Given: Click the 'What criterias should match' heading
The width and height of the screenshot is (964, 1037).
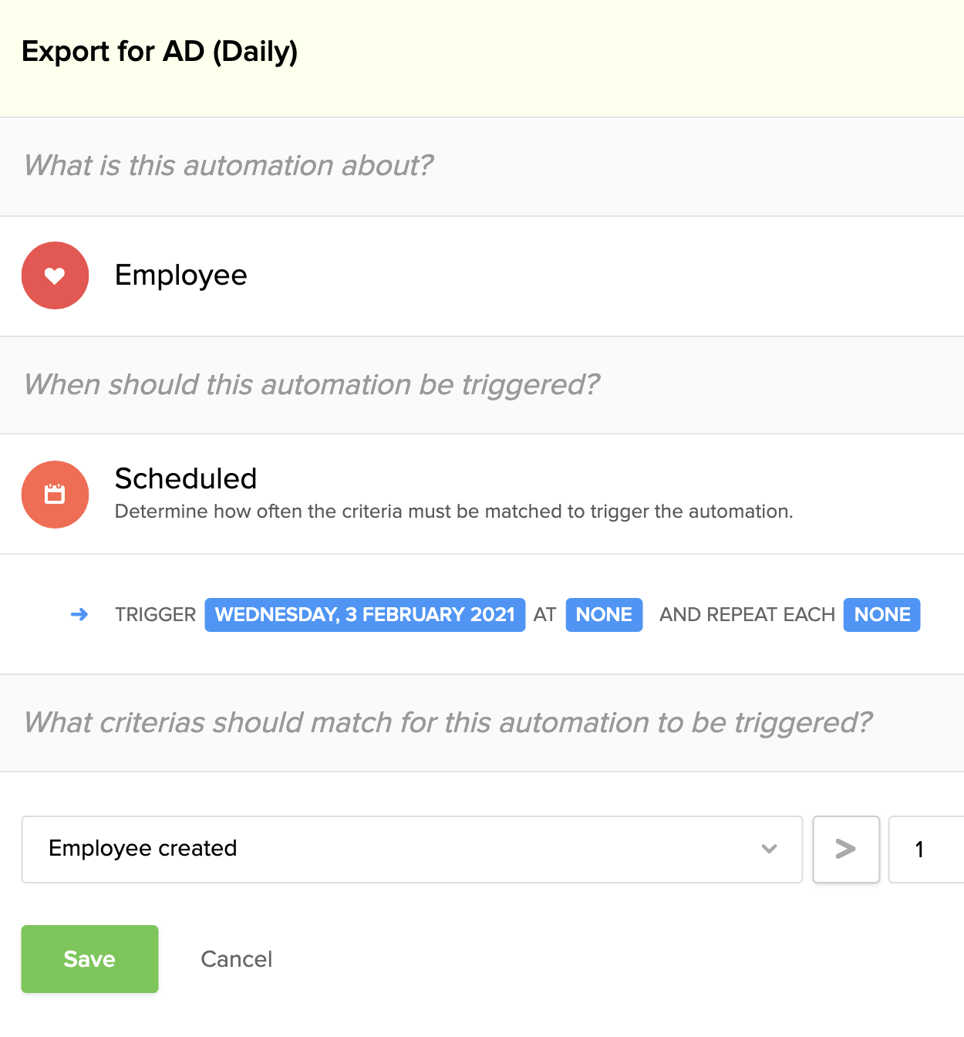Looking at the screenshot, I should pyautogui.click(x=447, y=723).
